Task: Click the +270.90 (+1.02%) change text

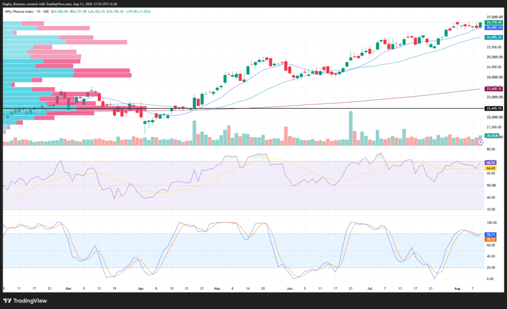Action: point(138,12)
